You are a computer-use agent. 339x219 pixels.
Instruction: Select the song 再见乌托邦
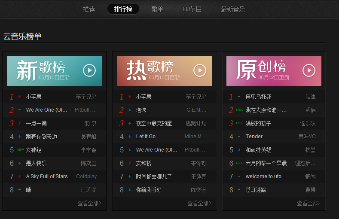258,97
